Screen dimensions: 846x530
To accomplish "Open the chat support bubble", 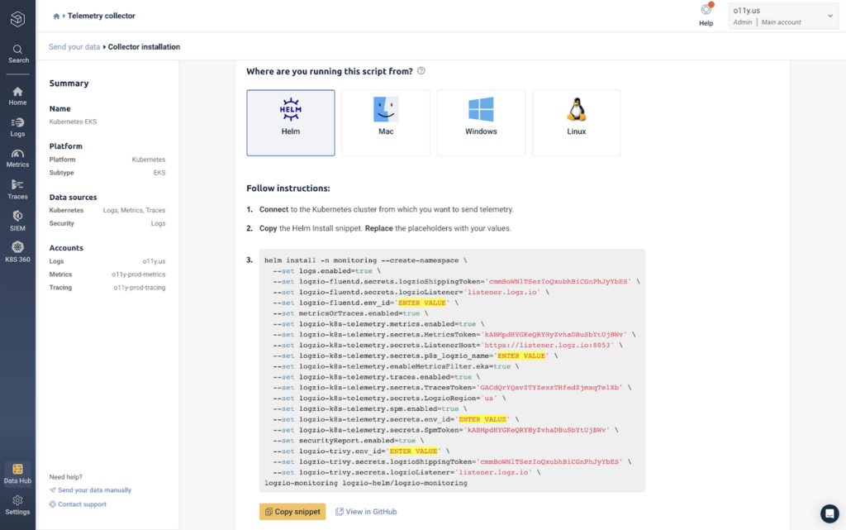I will pos(829,513).
